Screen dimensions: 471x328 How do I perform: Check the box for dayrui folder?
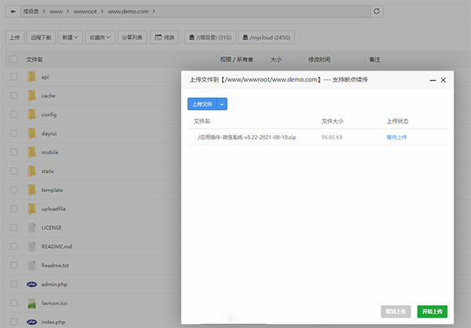click(14, 133)
